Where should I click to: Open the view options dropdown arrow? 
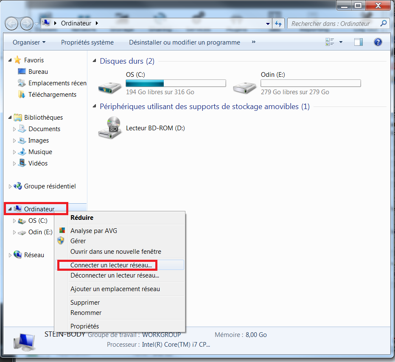[341, 42]
